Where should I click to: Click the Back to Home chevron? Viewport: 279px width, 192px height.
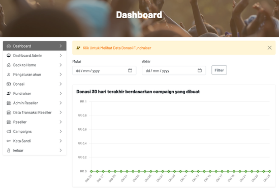(x=60, y=65)
